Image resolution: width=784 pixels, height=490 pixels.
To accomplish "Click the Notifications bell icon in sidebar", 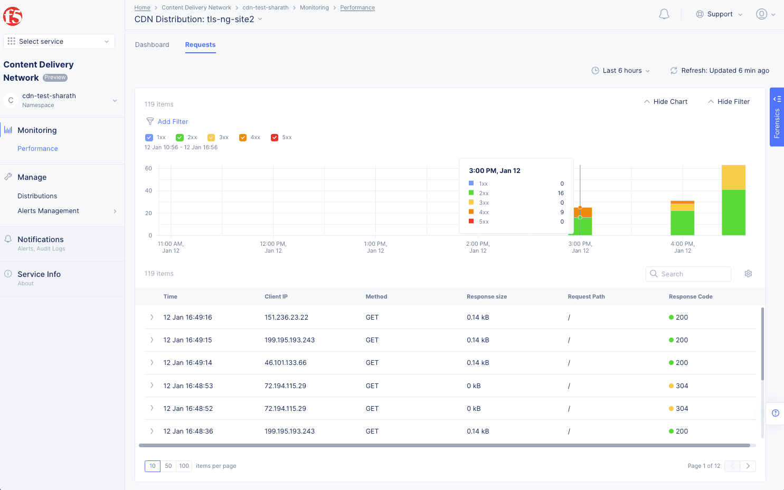I will (x=7, y=238).
